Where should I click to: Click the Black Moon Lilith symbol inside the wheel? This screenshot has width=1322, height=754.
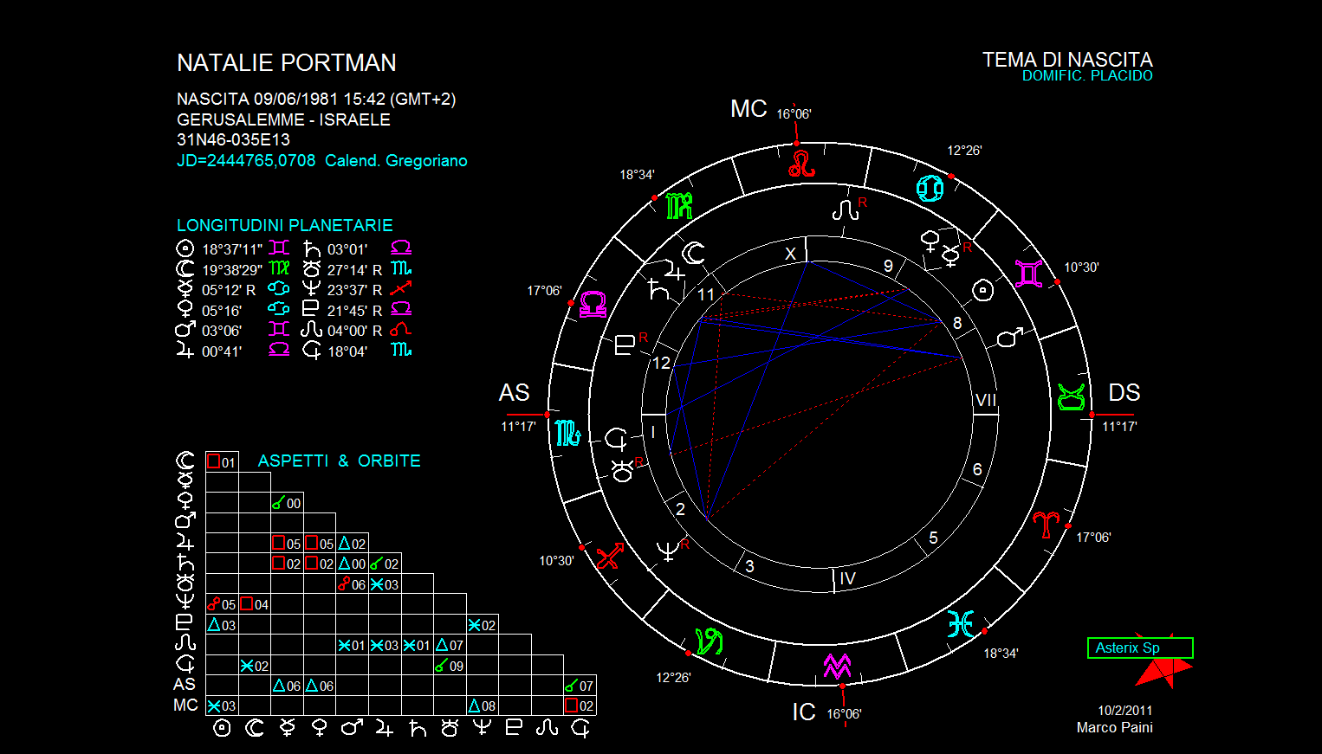(x=616, y=440)
